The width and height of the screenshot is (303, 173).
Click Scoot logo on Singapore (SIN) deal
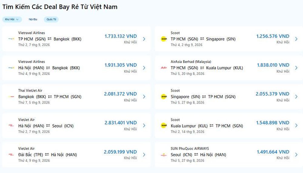(x=164, y=39)
